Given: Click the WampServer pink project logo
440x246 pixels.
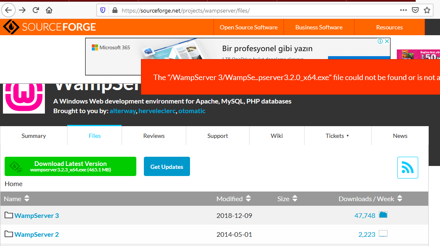Looking at the screenshot, I should point(24,98).
